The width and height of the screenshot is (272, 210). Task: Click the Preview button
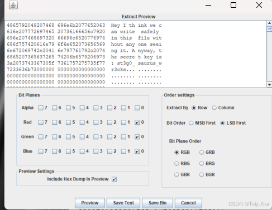(90, 203)
